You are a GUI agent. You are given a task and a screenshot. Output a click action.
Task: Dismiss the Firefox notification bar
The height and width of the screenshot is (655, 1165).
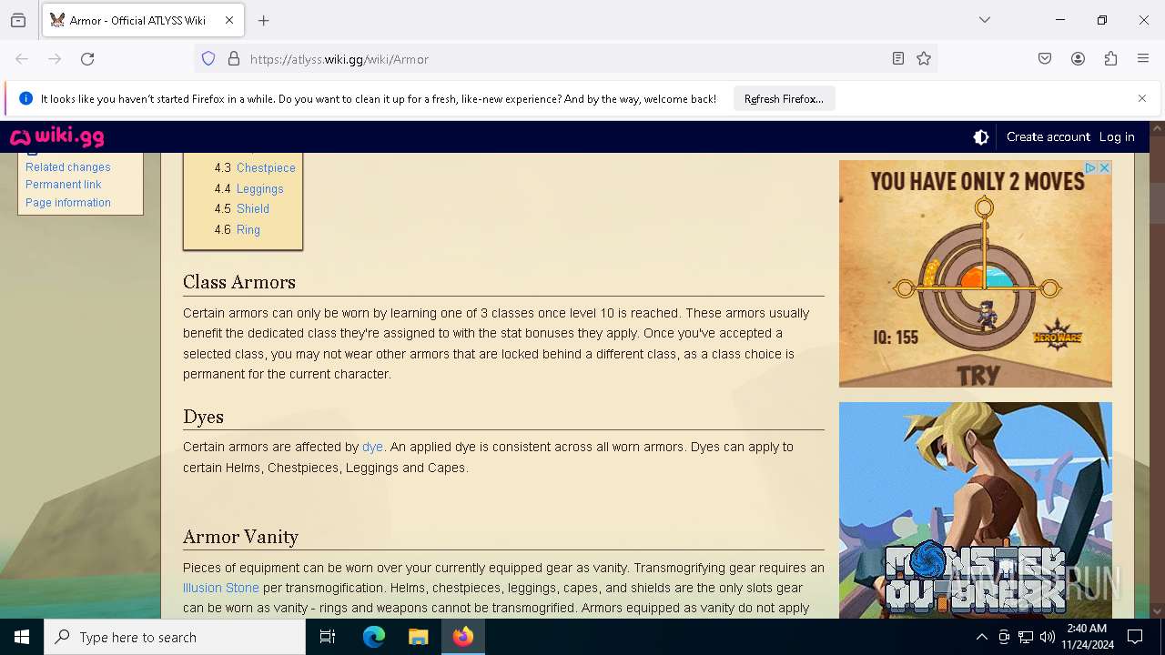coord(1142,98)
